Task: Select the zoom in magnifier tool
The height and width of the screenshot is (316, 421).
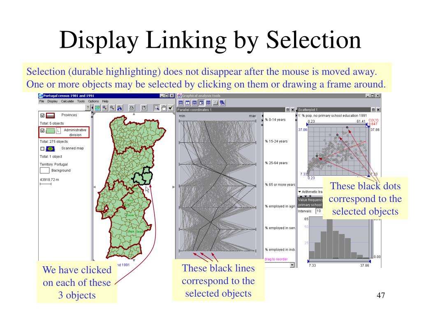Action: click(x=105, y=108)
